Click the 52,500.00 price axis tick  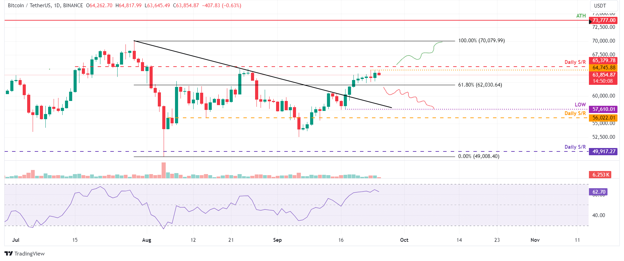603,137
